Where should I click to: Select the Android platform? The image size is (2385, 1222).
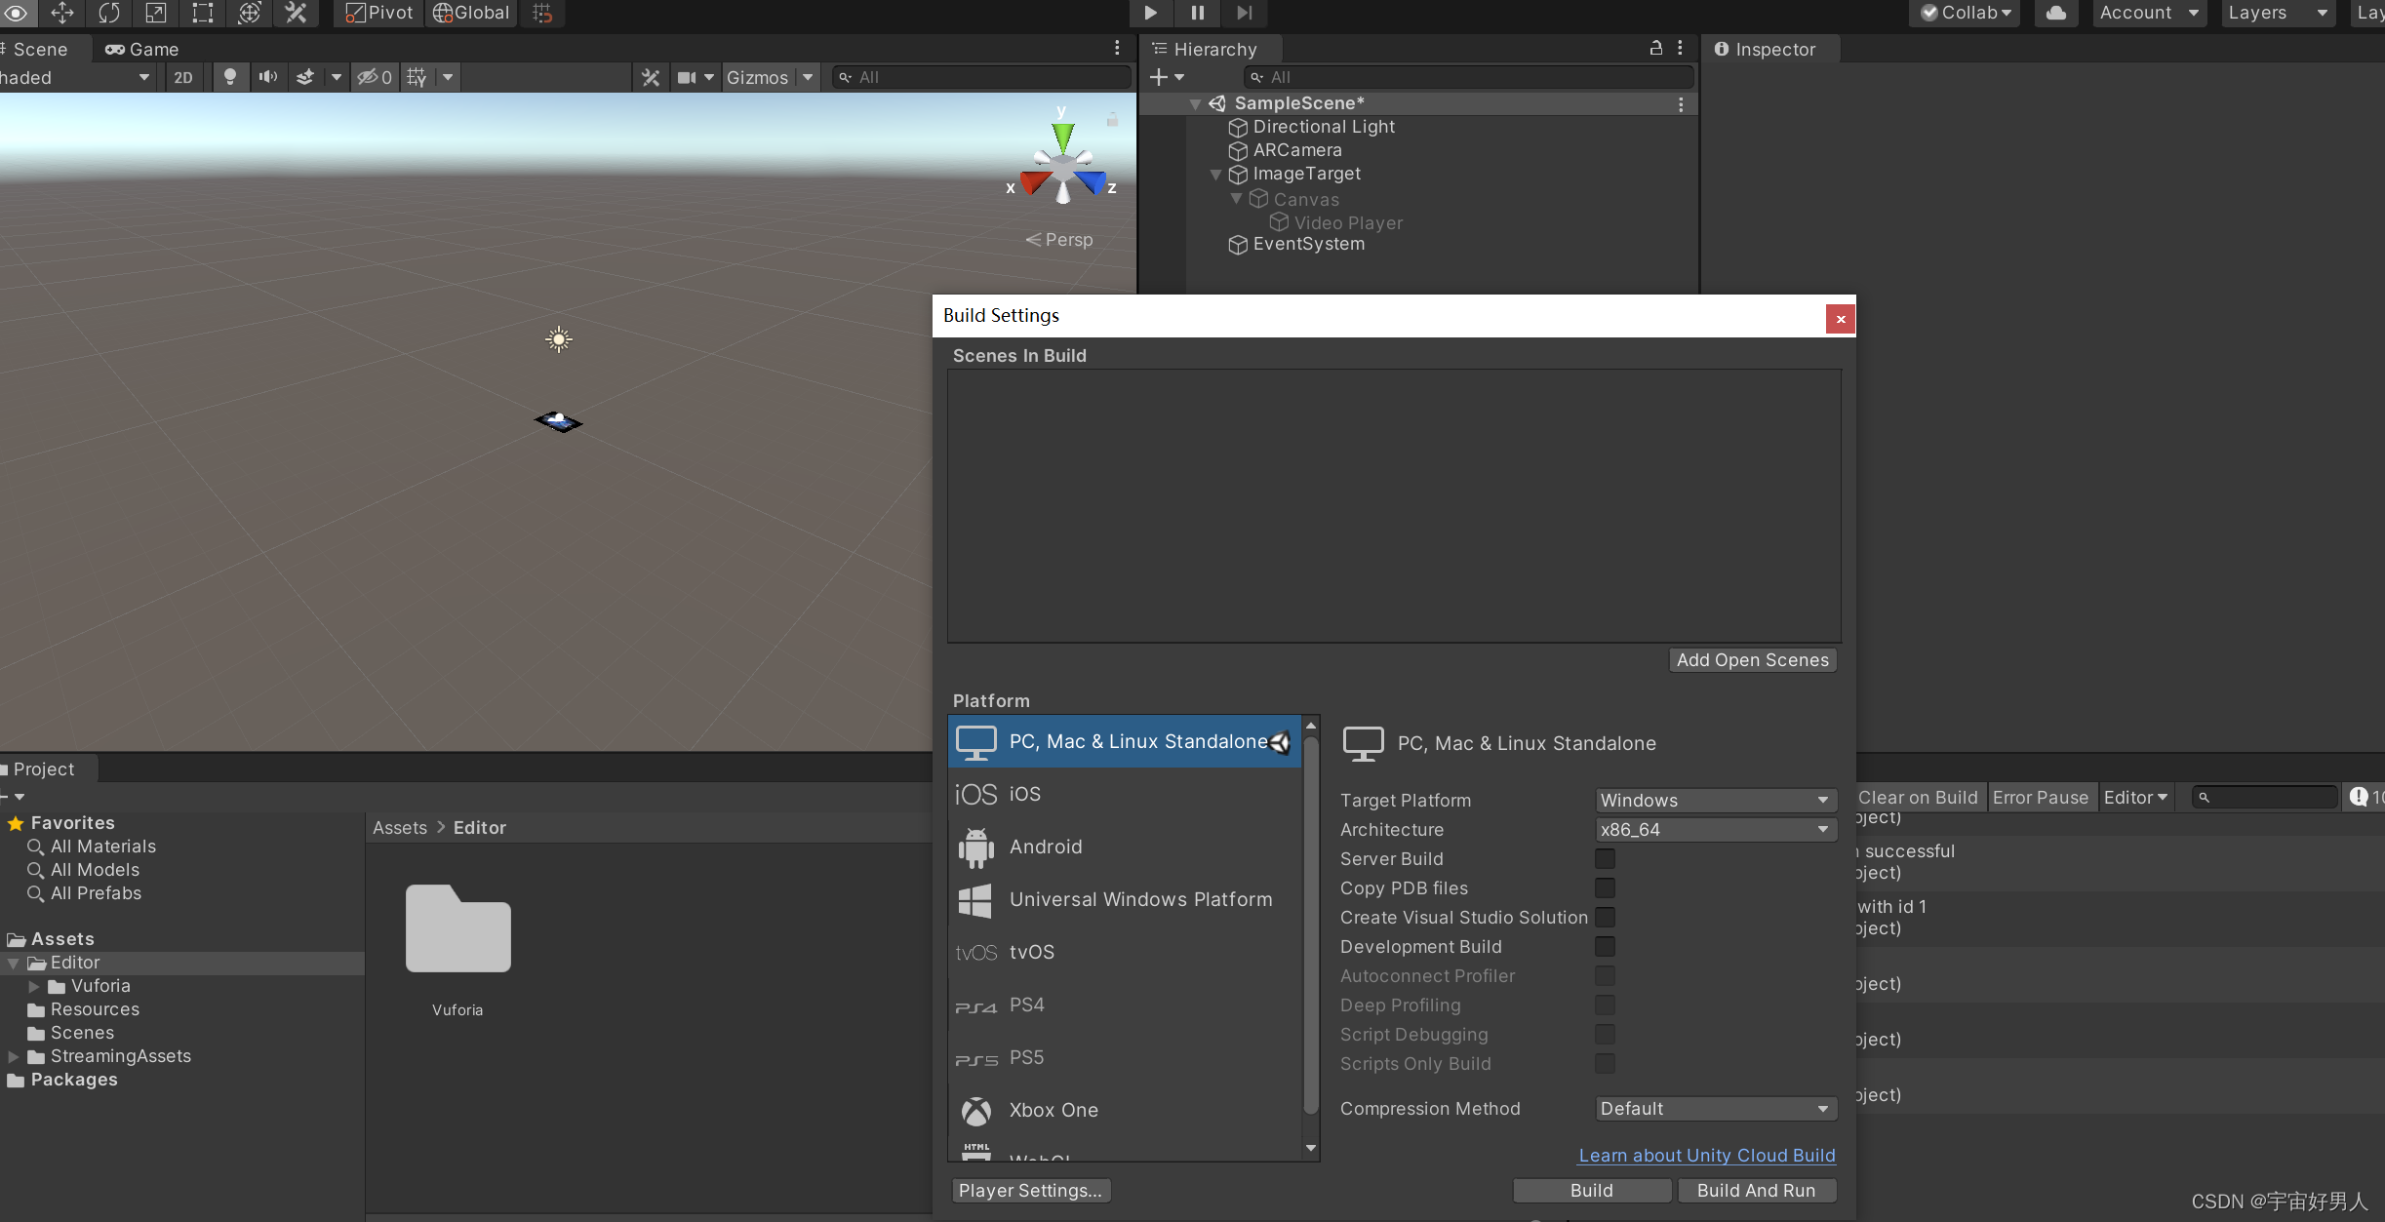click(x=1125, y=847)
